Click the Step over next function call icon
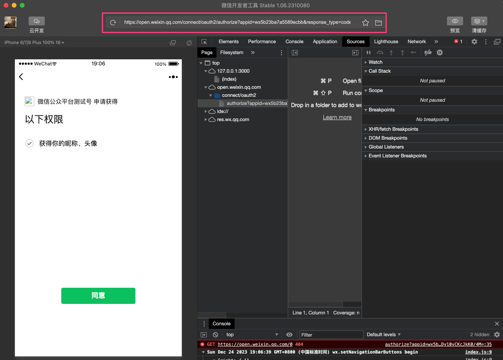Viewport: 503px width, 360px height. pos(380,52)
